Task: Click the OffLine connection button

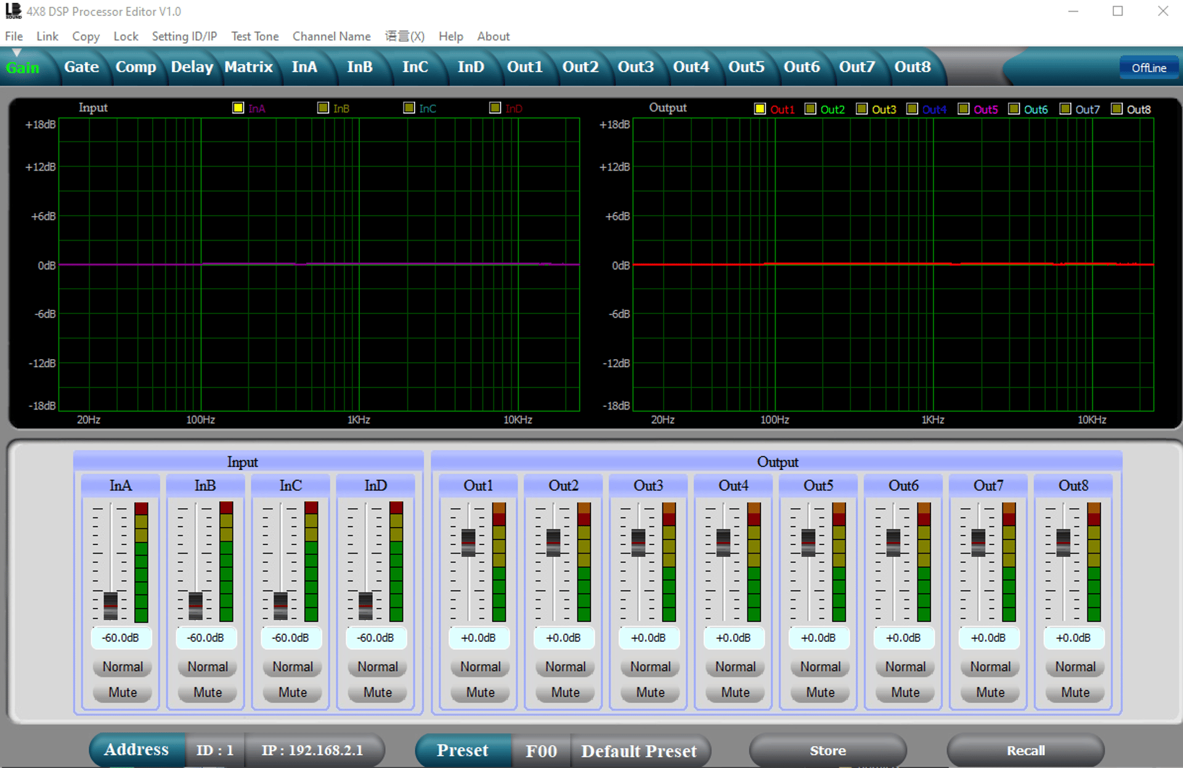Action: pyautogui.click(x=1148, y=68)
